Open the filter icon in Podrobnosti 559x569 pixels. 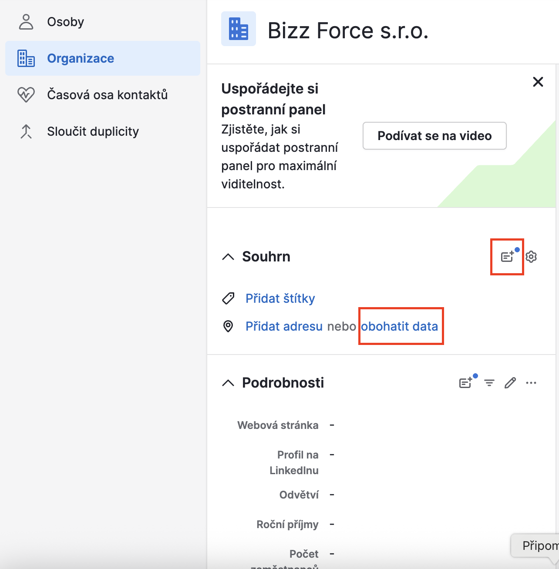pos(489,383)
